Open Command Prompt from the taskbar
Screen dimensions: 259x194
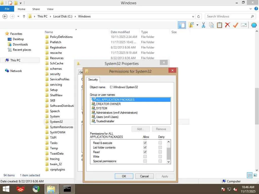click(67, 189)
